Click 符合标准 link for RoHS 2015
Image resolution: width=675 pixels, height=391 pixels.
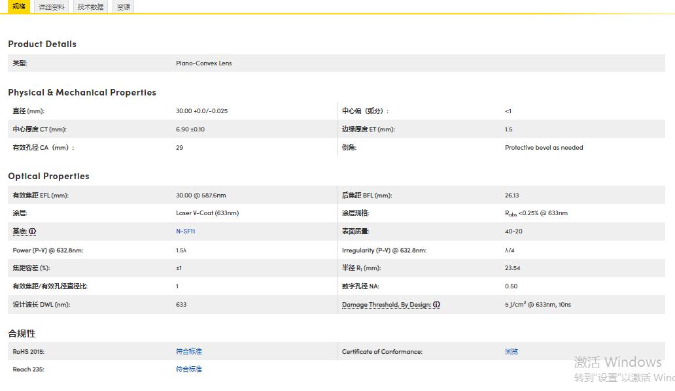pos(188,352)
